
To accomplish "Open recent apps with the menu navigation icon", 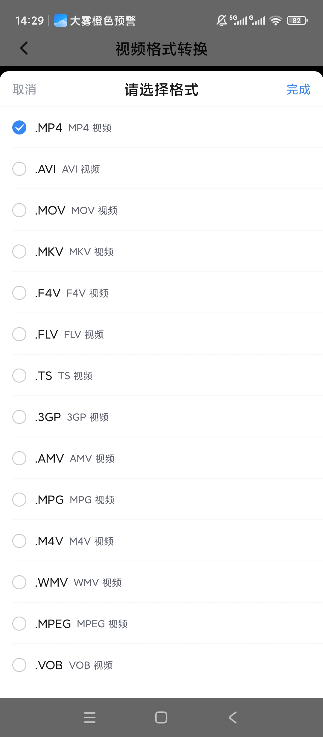I will [x=90, y=718].
